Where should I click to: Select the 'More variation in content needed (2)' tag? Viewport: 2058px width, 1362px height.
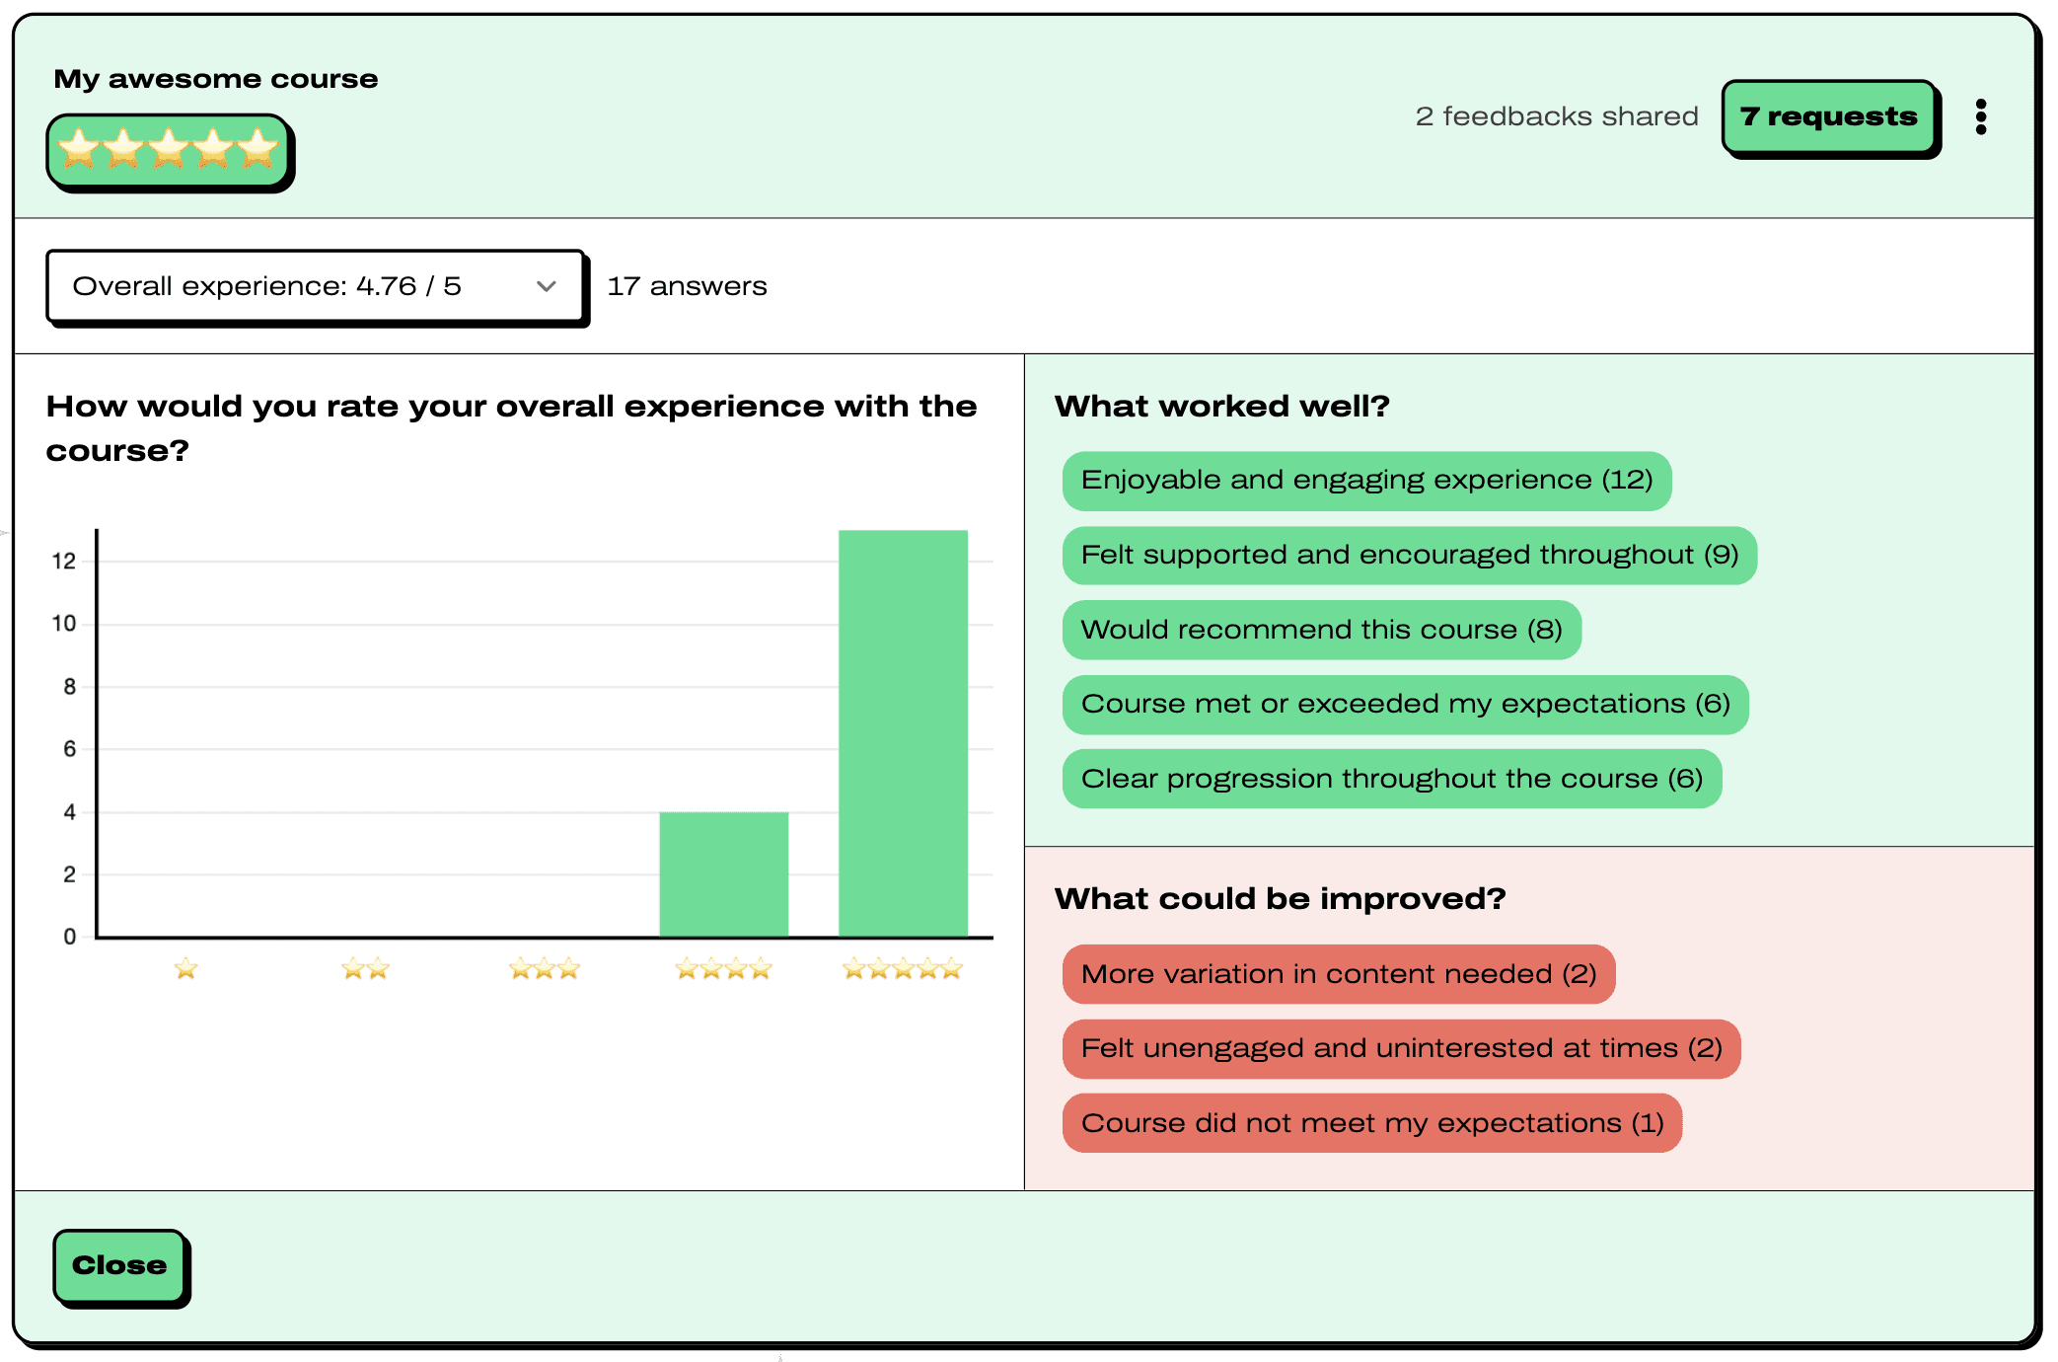click(1337, 974)
